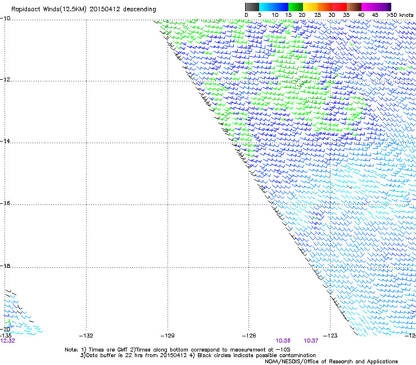Click the '45' label under the color bar
Screen dimensions: 416x365
pyautogui.click(x=375, y=15)
